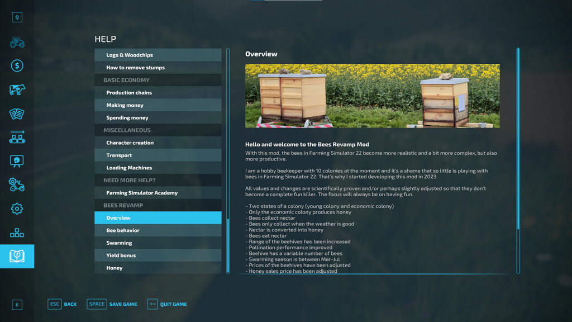
Task: View animals using the cow icon
Action: 17,89
